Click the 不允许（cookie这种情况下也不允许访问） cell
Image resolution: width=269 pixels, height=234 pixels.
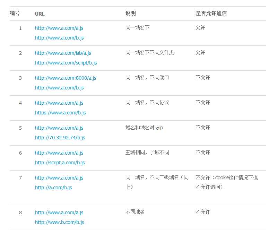coord(227,182)
